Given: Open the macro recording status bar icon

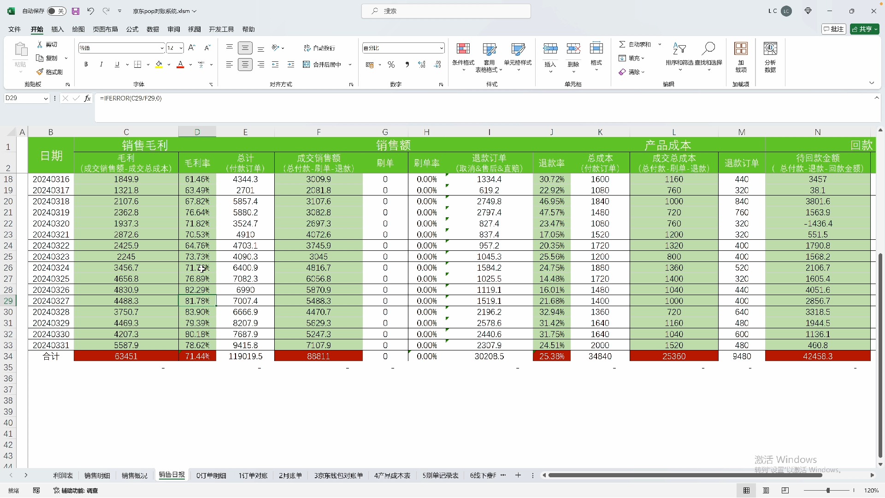Looking at the screenshot, I should (36, 491).
